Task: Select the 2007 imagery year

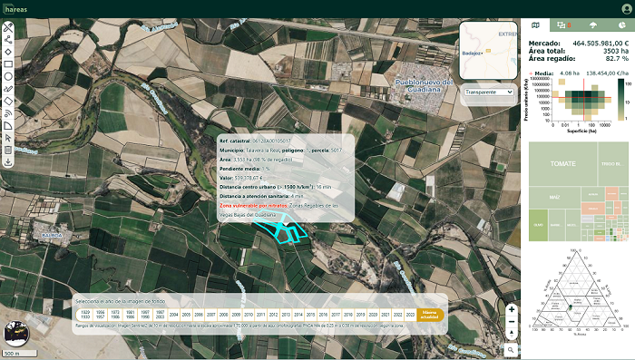Action: pyautogui.click(x=211, y=315)
